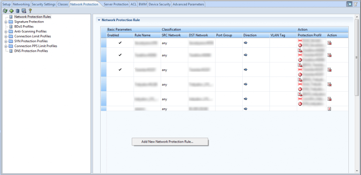361x175 pixels.
Task: Select the Network Protection tab
Action: (84, 4)
